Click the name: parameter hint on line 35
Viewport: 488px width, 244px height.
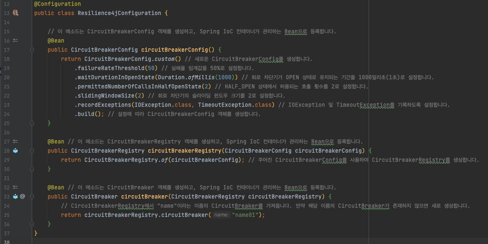click(x=221, y=215)
